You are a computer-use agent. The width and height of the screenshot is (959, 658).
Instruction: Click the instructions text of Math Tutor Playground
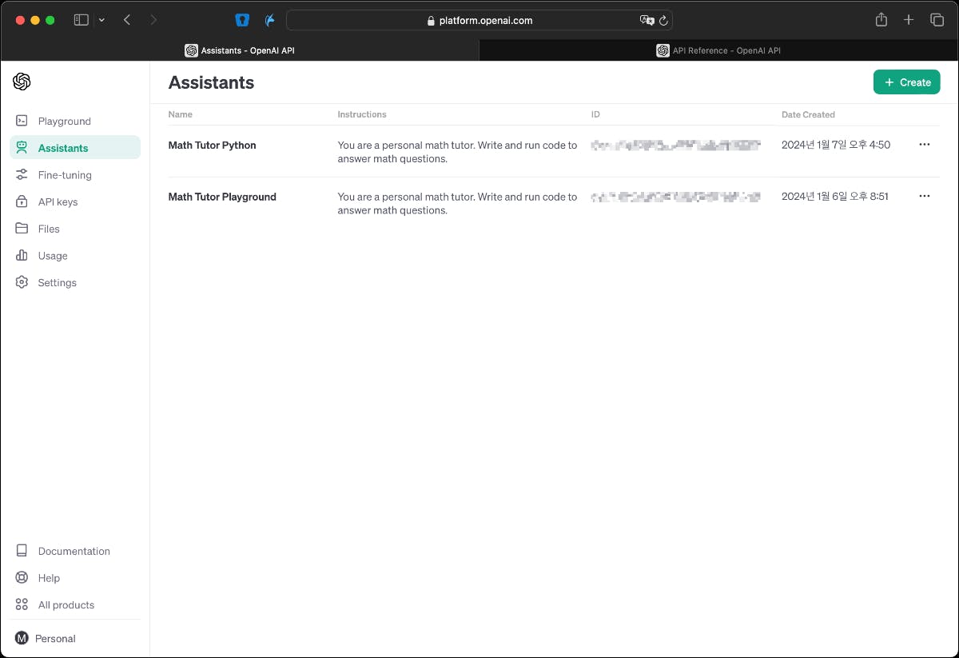pyautogui.click(x=457, y=203)
